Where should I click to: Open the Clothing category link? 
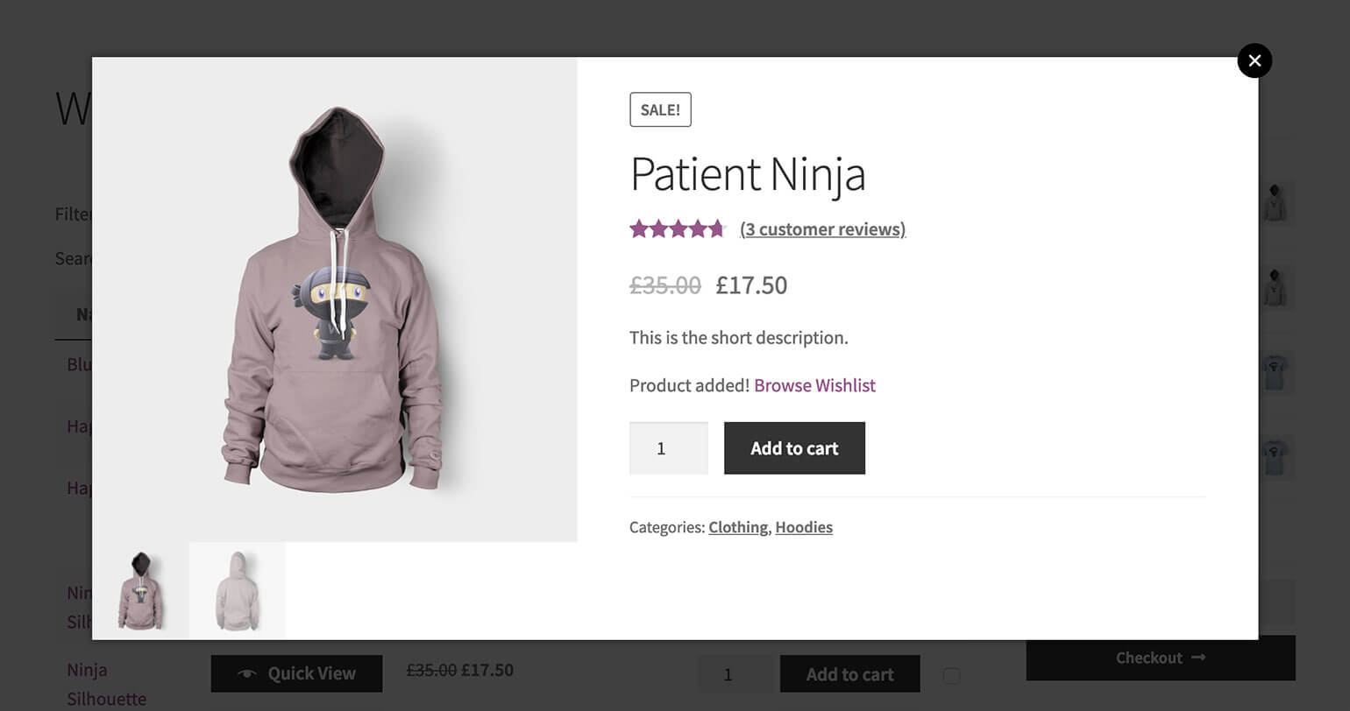[x=738, y=527]
